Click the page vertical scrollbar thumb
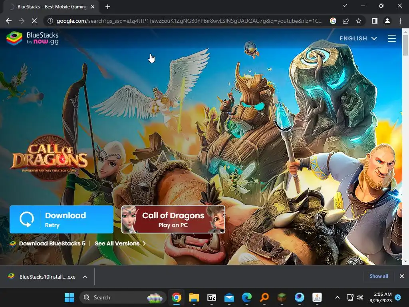This screenshot has height=307, width=409. [x=405, y=45]
